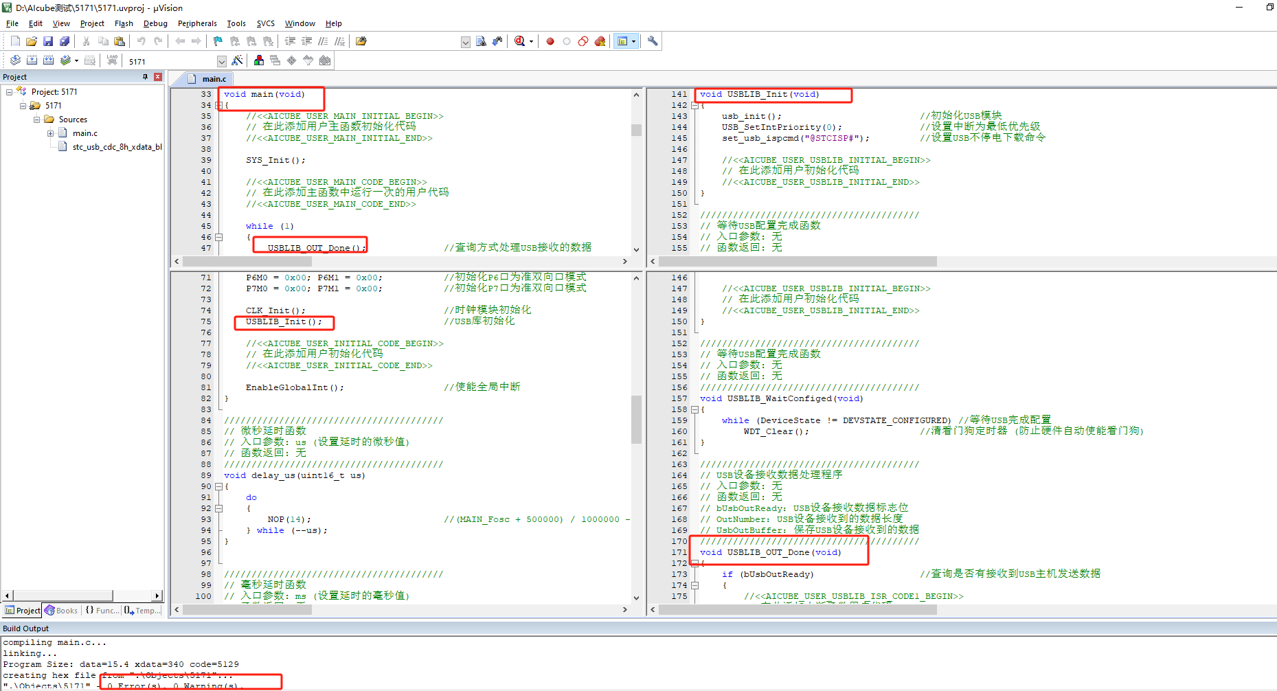This screenshot has width=1277, height=691.
Task: Click the batch build toolbar icon
Action: click(65, 60)
